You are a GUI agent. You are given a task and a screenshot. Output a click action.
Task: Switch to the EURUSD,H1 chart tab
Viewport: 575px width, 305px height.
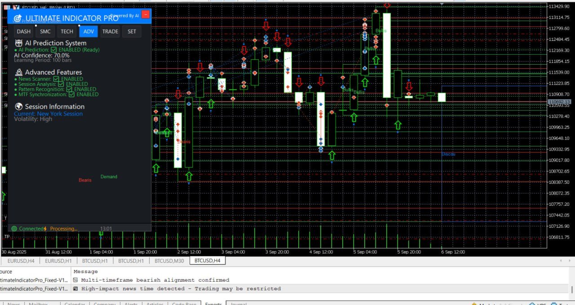[58, 261]
